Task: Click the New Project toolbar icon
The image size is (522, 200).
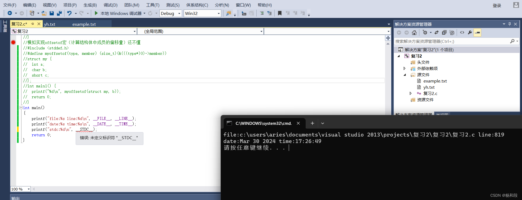Action: [x=32, y=13]
